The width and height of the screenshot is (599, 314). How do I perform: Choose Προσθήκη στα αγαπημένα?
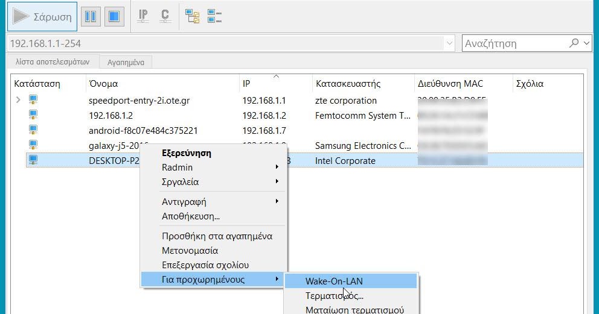pos(214,236)
